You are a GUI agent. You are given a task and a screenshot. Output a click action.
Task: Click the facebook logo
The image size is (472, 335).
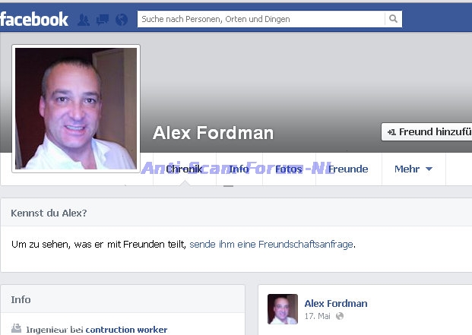coord(34,19)
